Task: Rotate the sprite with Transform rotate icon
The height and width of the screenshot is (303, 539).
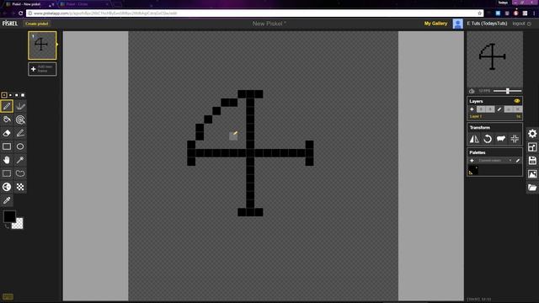Action: point(488,139)
